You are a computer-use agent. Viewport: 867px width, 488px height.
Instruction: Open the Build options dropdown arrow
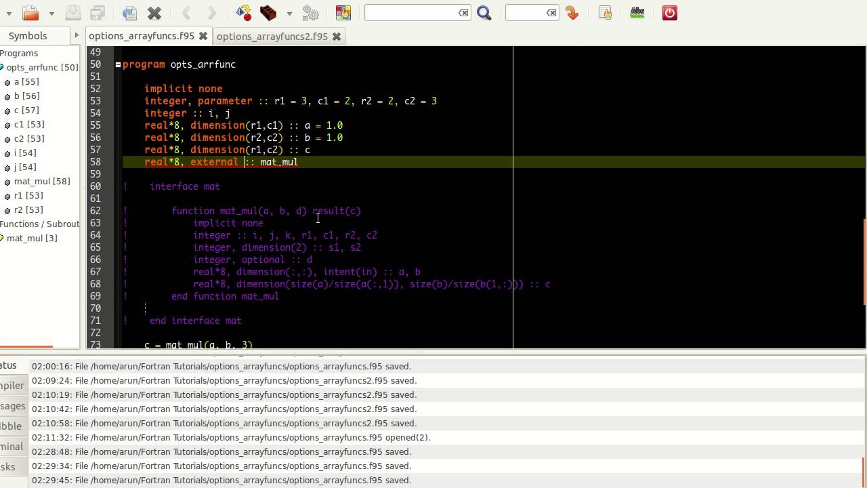[289, 14]
